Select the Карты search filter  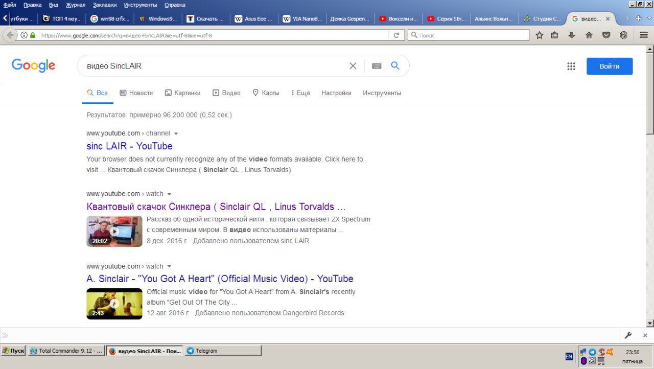point(266,93)
